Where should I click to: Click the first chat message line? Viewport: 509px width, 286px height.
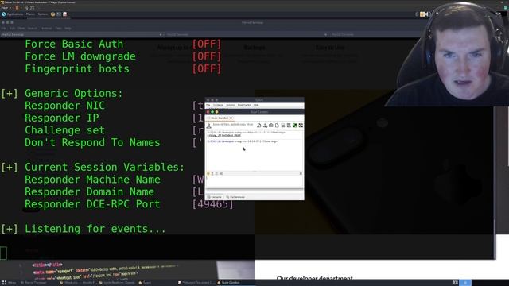246,133
